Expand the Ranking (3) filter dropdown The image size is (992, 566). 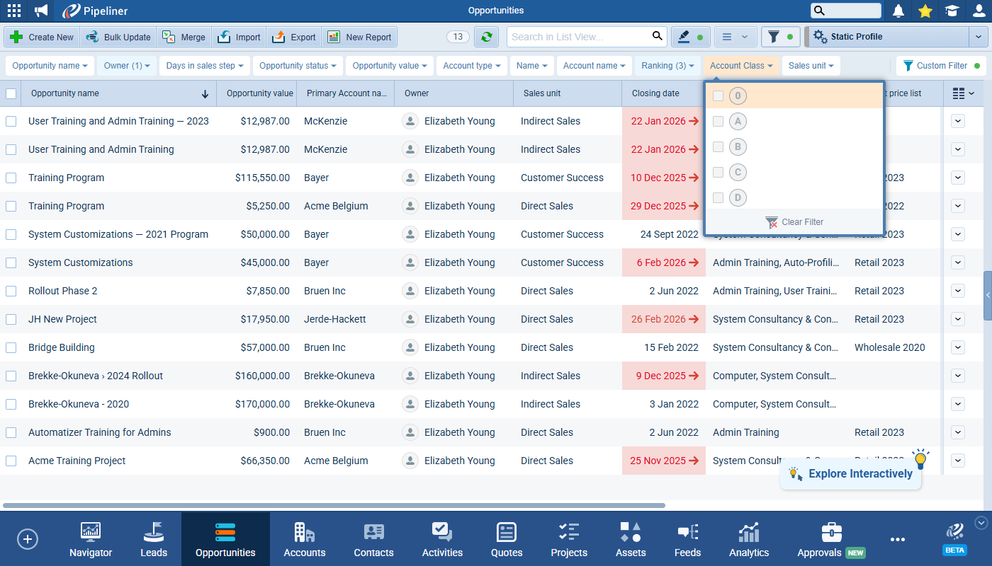tap(667, 66)
